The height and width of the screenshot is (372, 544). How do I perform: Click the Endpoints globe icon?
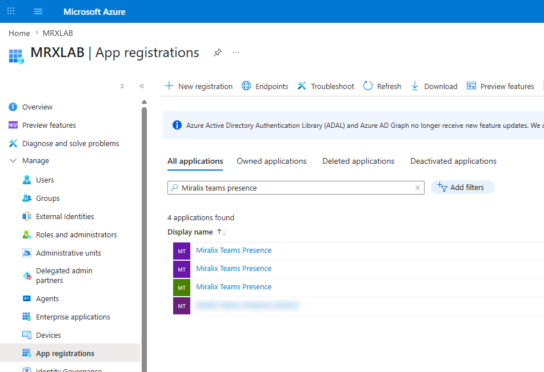point(246,86)
